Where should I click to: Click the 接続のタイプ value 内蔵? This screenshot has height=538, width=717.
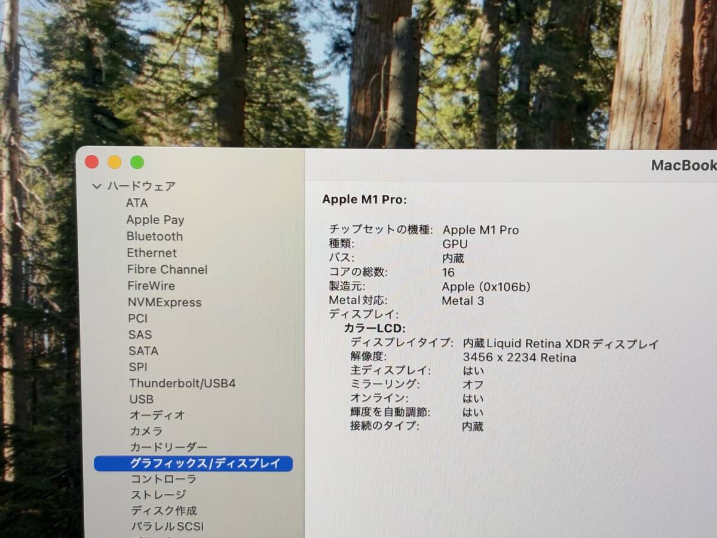(473, 426)
